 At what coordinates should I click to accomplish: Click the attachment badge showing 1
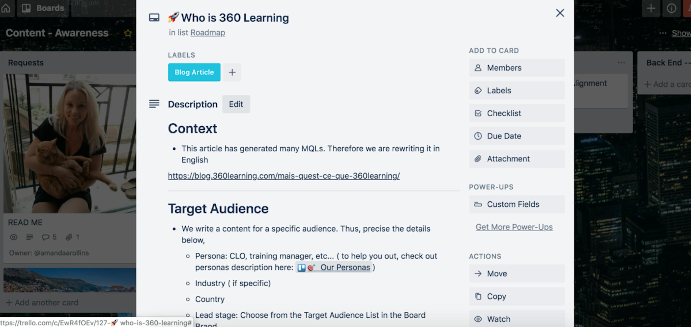[73, 237]
